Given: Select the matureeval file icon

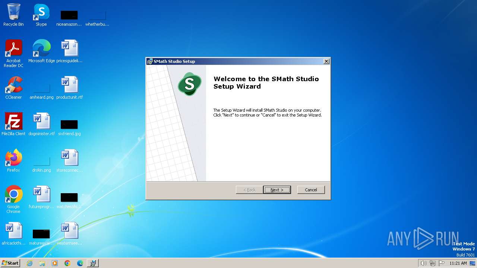Looking at the screenshot, I should [41, 237].
